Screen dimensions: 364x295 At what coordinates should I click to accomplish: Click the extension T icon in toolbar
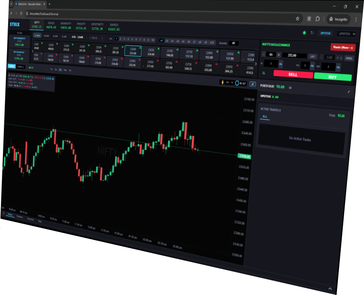(x=309, y=18)
